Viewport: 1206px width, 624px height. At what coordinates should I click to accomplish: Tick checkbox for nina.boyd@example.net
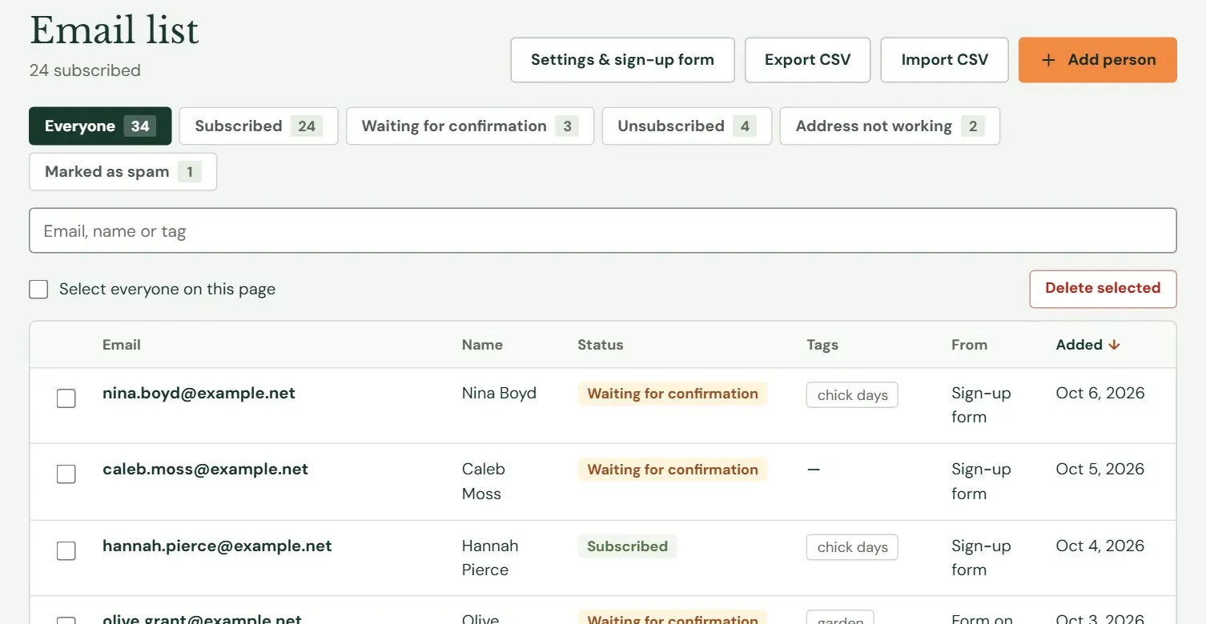click(66, 398)
